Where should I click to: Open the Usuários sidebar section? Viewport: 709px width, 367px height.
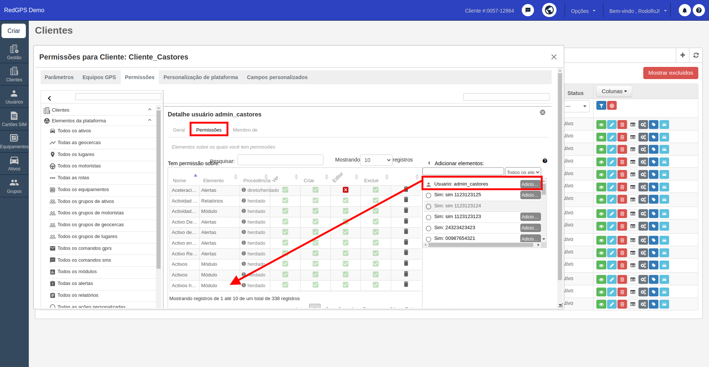(x=14, y=97)
